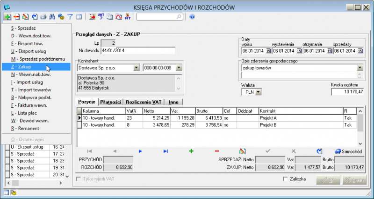Open calendar for 'wystawienia' date

point(299,51)
